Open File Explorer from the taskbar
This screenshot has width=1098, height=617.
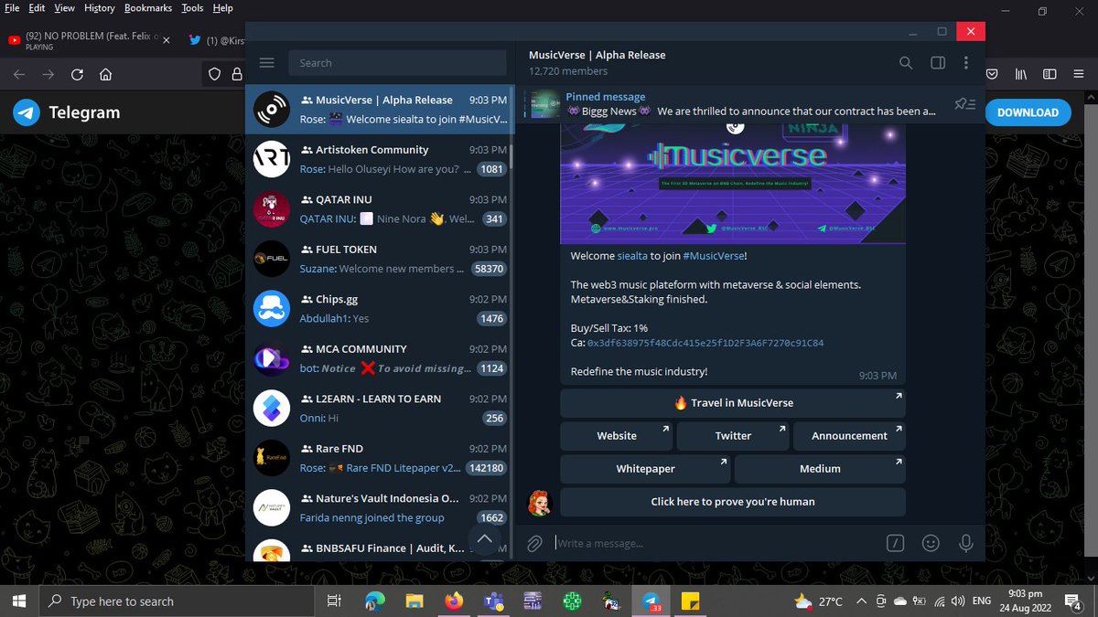pos(414,601)
